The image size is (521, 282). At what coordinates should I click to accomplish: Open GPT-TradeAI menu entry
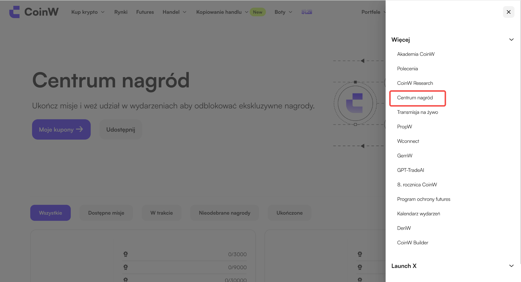click(x=411, y=170)
